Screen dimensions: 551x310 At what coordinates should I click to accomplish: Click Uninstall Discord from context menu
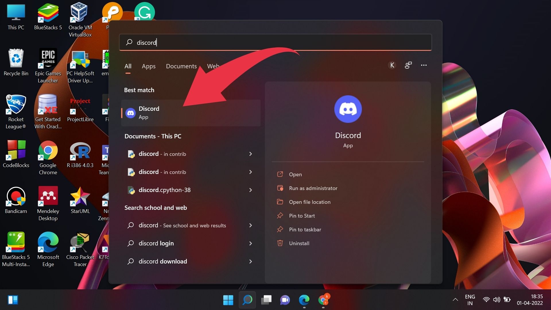[x=299, y=243]
